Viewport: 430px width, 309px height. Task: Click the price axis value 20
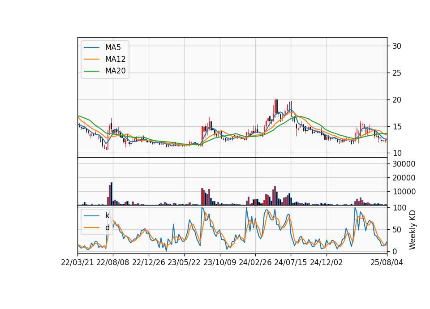pyautogui.click(x=397, y=100)
